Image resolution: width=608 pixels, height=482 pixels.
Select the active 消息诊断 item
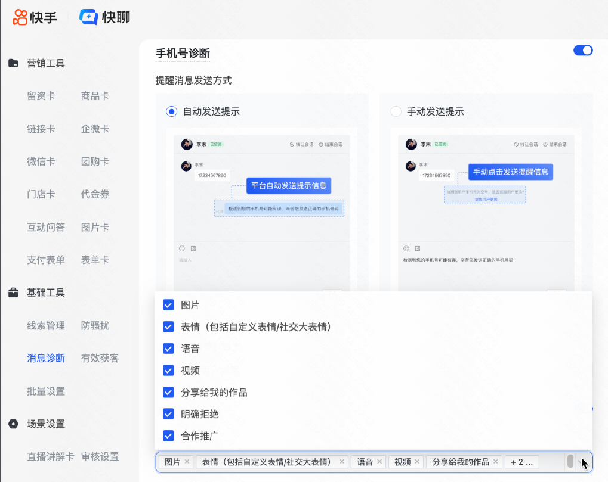[46, 358]
